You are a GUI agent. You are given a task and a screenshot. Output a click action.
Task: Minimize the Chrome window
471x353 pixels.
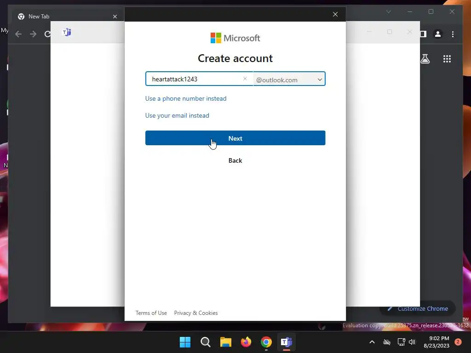pos(410,11)
